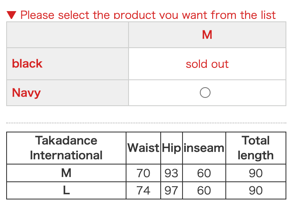Image resolution: width=295 pixels, height=204 pixels.
Task: Click the red down-triangle icon
Action: pyautogui.click(x=12, y=15)
